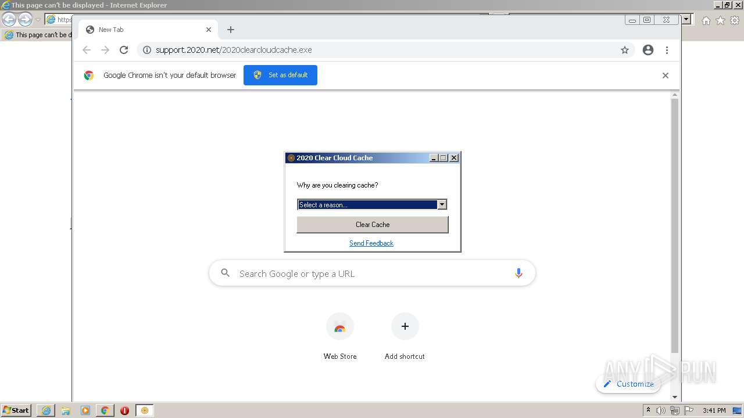Select the New Tab tab
This screenshot has width=744, height=418.
(x=148, y=30)
